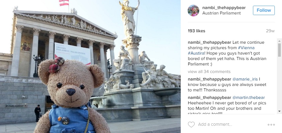Click the comments scrollbar down arrow
Image resolution: width=282 pixels, height=133 pixels.
(279, 111)
